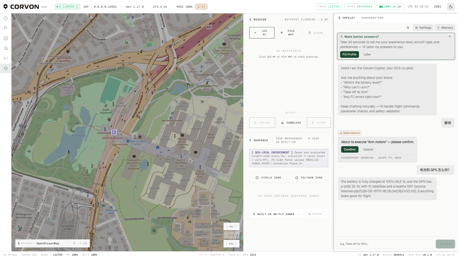
Task: Open the flag sidebar icon
Action: click(x=6, y=28)
